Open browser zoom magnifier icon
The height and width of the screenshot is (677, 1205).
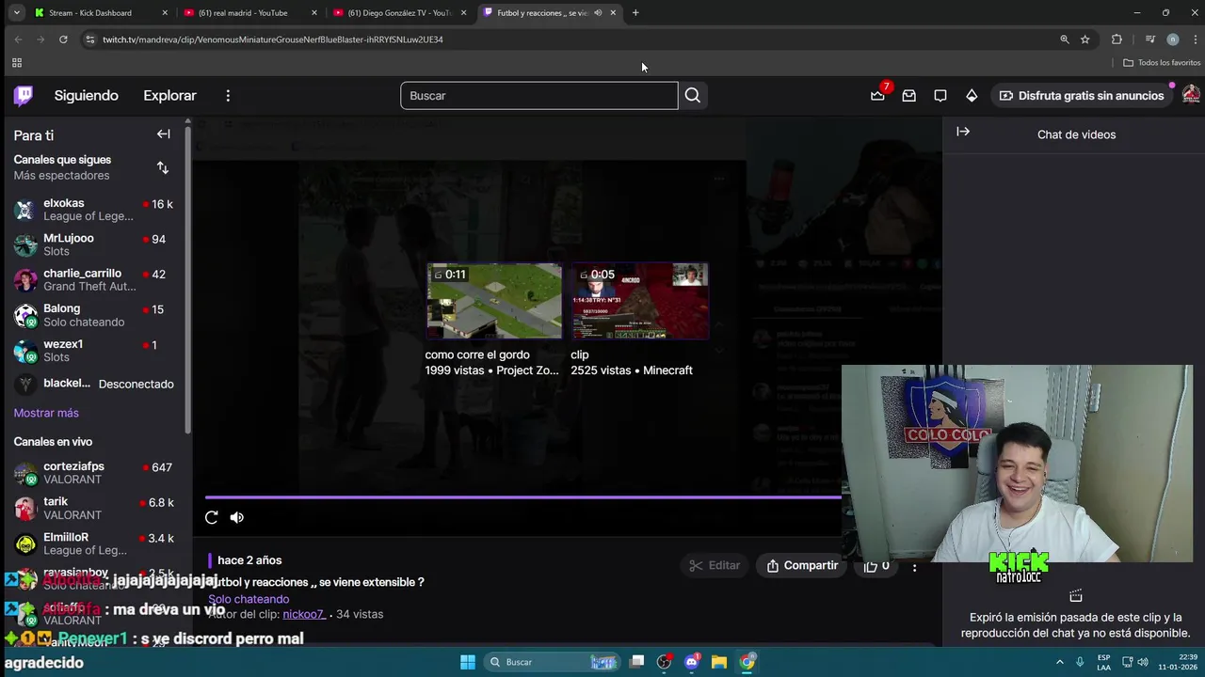click(x=1065, y=39)
